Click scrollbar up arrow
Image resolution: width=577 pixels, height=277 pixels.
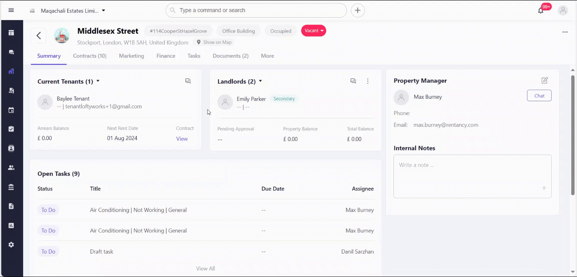point(573,70)
